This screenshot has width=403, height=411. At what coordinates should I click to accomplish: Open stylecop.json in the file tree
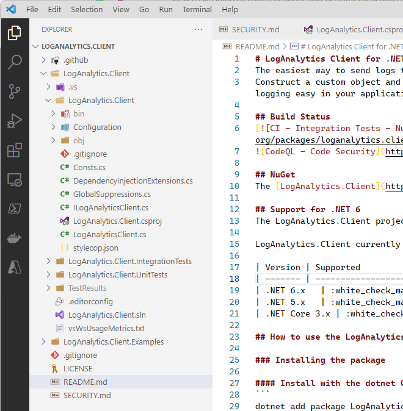coord(95,248)
